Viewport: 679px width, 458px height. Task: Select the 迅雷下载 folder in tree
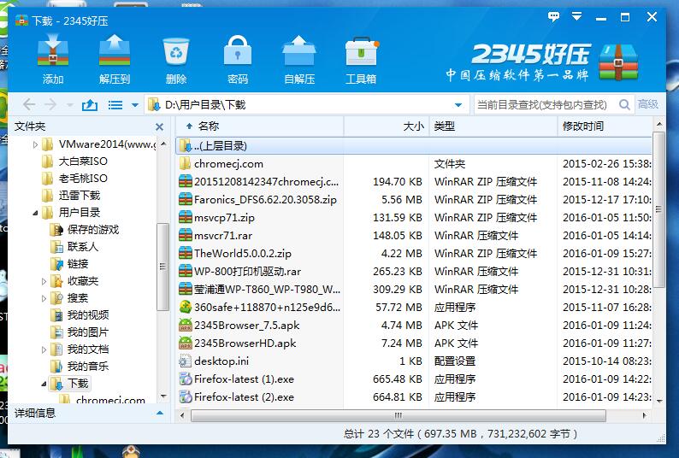[80, 196]
